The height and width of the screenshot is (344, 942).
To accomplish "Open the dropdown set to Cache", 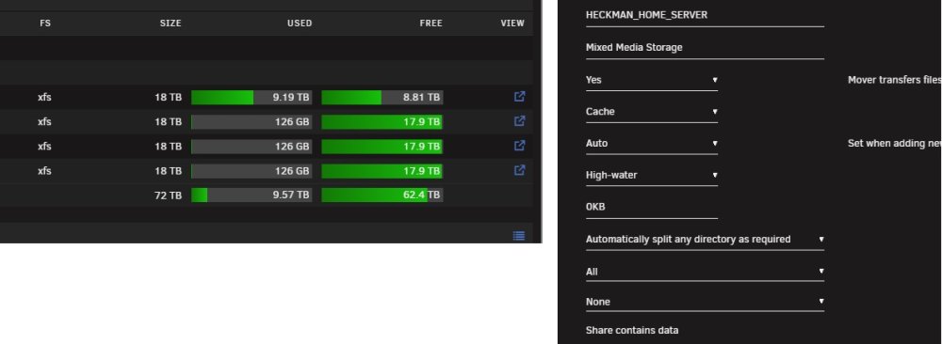I will pyautogui.click(x=652, y=112).
